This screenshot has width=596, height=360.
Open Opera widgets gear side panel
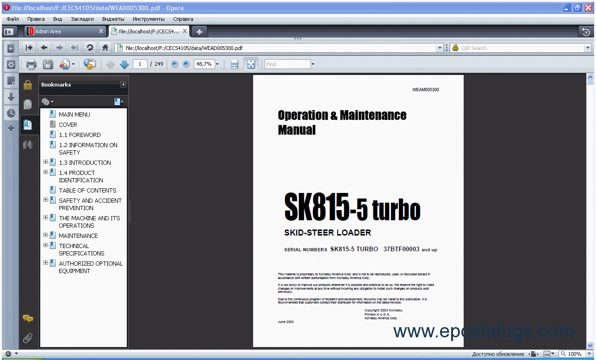11,65
